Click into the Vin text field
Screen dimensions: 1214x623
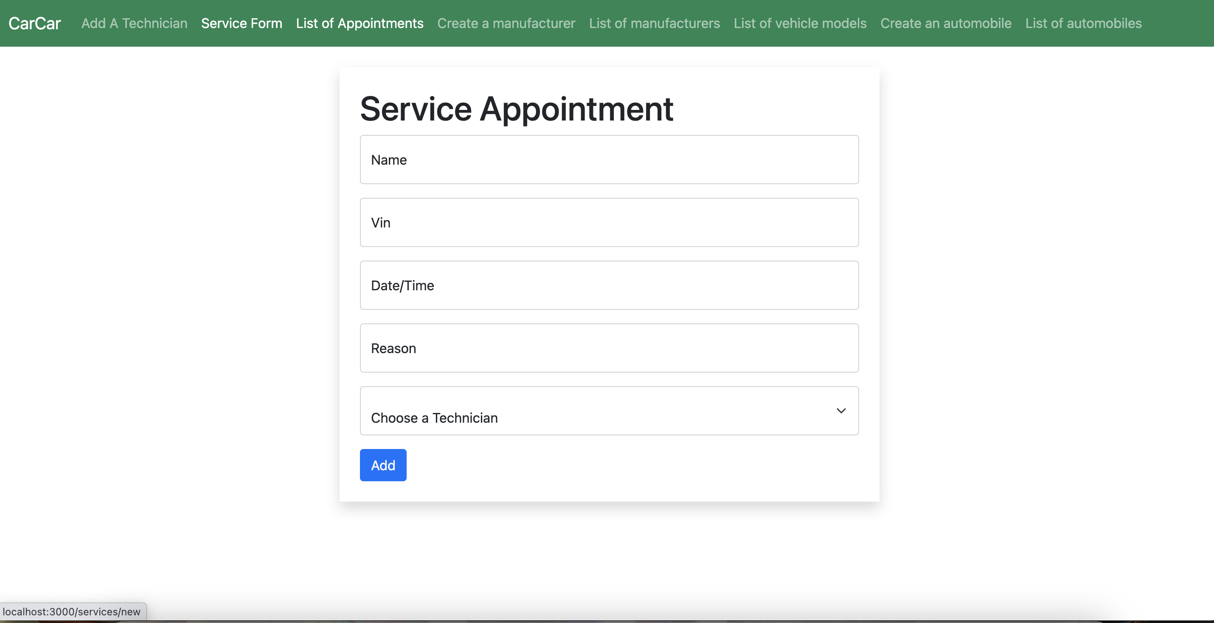coord(609,222)
